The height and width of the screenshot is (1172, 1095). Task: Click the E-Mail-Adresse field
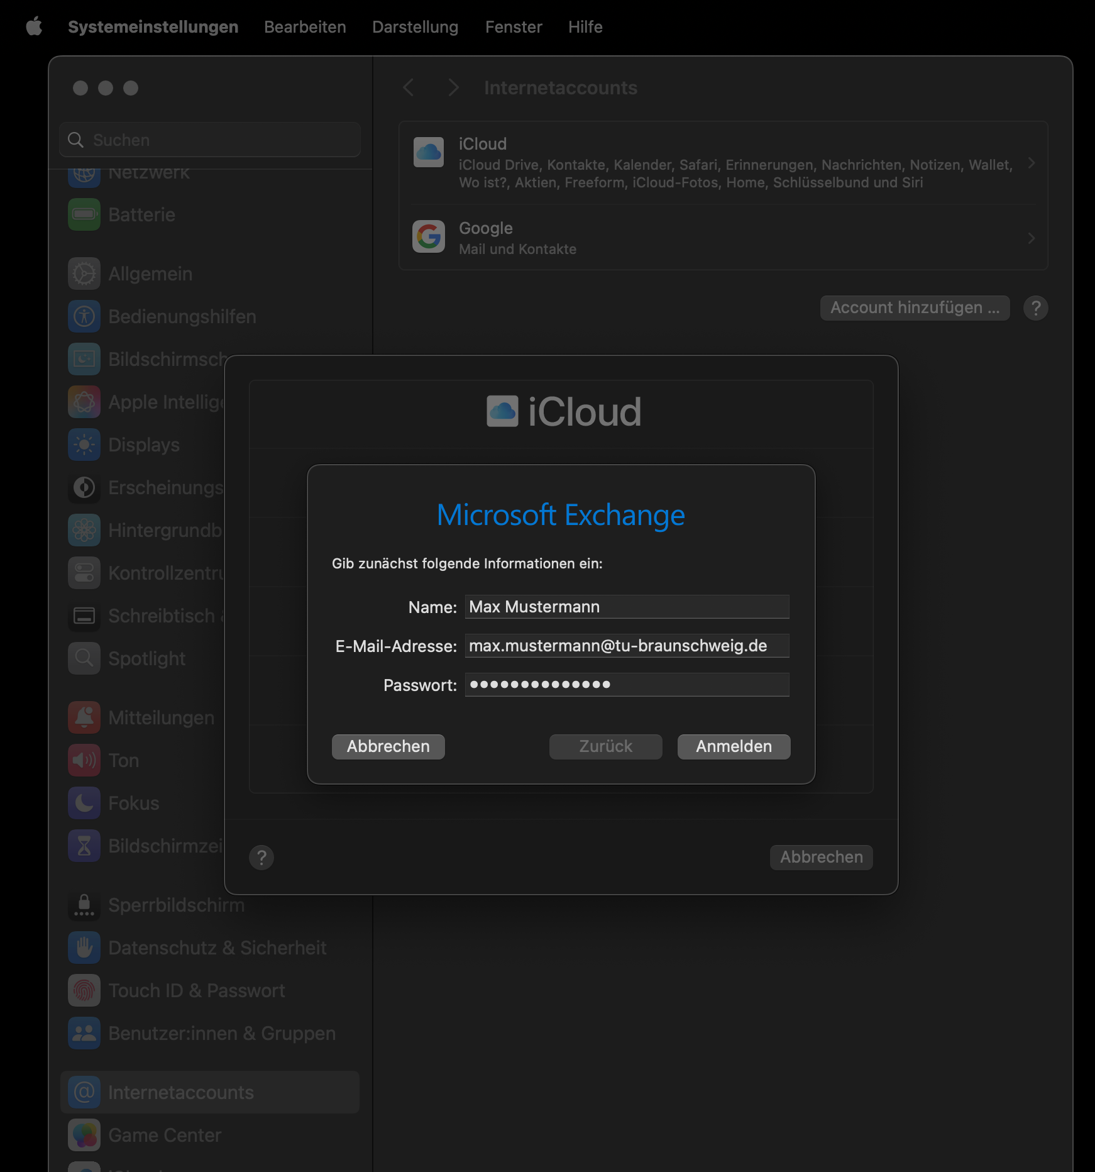(x=627, y=646)
